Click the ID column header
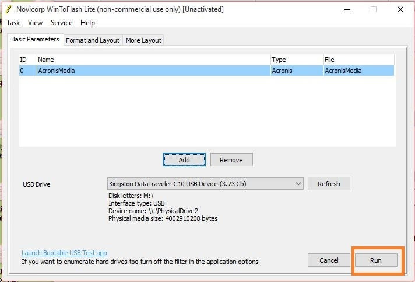 pyautogui.click(x=27, y=60)
